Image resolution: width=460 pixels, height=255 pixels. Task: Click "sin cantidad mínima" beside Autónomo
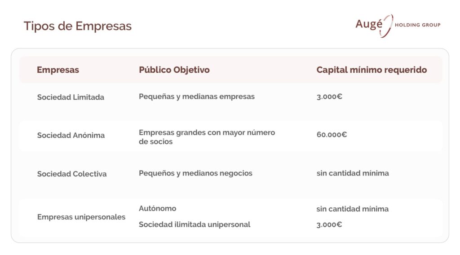353,209
